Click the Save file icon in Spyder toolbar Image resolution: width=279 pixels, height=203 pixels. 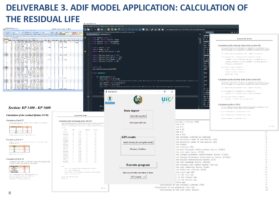(x=92, y=29)
